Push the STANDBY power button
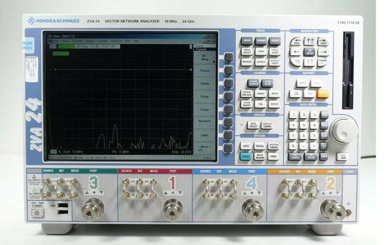This screenshot has width=387, height=245. pos(37,213)
